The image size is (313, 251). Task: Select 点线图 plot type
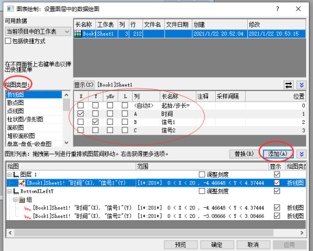click(34, 111)
